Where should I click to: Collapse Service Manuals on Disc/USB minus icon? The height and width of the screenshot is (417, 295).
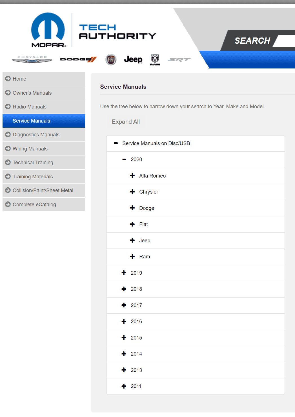coord(116,143)
